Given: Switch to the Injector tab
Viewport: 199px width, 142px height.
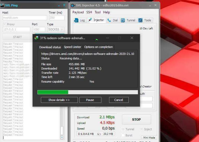Looking at the screenshot, I should 97,20.
